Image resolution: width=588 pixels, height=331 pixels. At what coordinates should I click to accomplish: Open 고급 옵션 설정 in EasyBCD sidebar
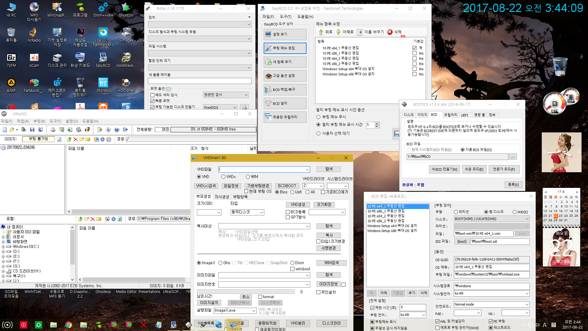click(285, 76)
